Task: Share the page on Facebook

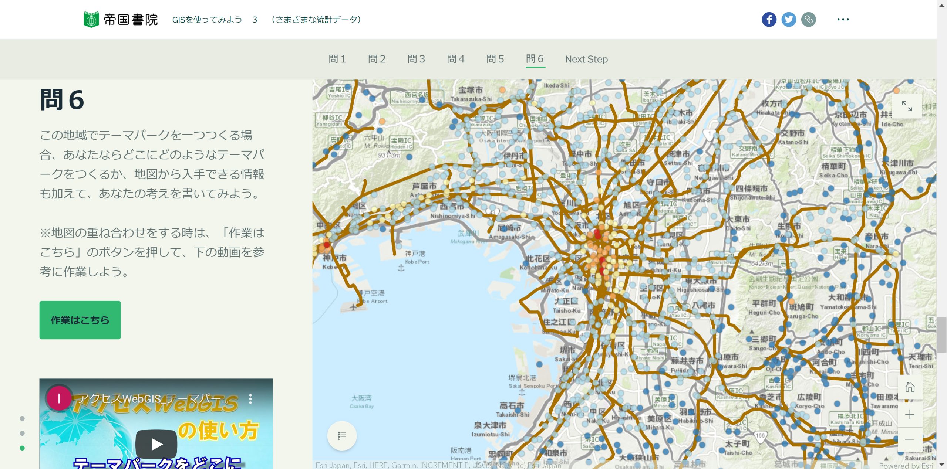Action: point(769,19)
